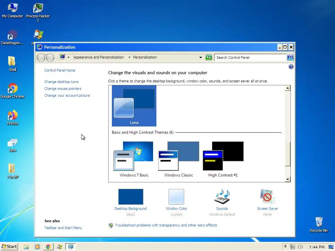The image size is (335, 251).
Task: Click the theme list scroll up arrow
Action: (288, 88)
